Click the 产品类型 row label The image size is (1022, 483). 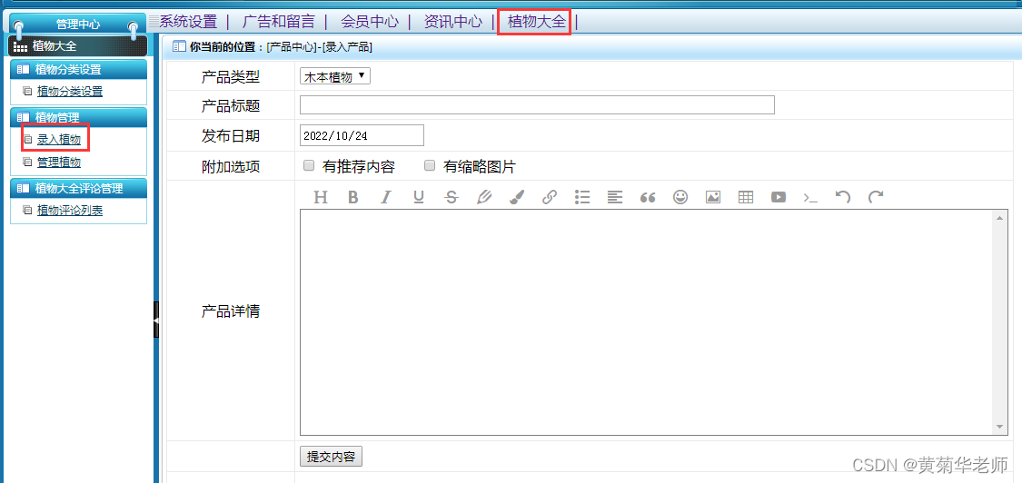[x=231, y=77]
